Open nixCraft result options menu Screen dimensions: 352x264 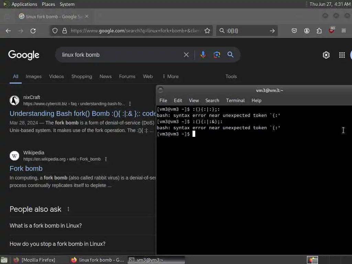[130, 104]
